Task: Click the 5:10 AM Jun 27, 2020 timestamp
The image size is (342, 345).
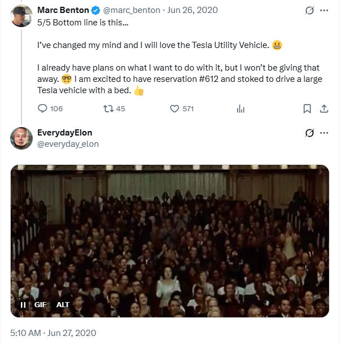Action: [53, 333]
